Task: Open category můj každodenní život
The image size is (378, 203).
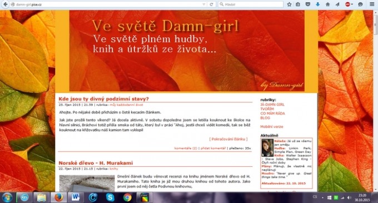Action: [x=126, y=105]
